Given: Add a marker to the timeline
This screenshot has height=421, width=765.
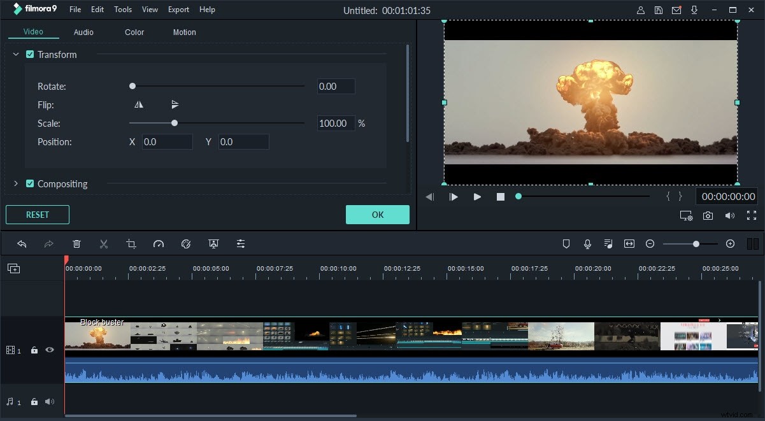Looking at the screenshot, I should tap(566, 243).
